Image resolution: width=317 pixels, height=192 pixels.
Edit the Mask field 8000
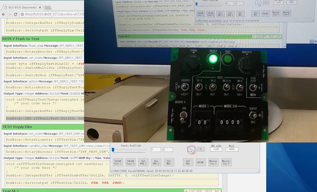point(232,149)
